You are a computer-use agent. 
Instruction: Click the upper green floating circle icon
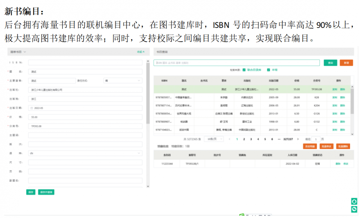tap(354, 201)
